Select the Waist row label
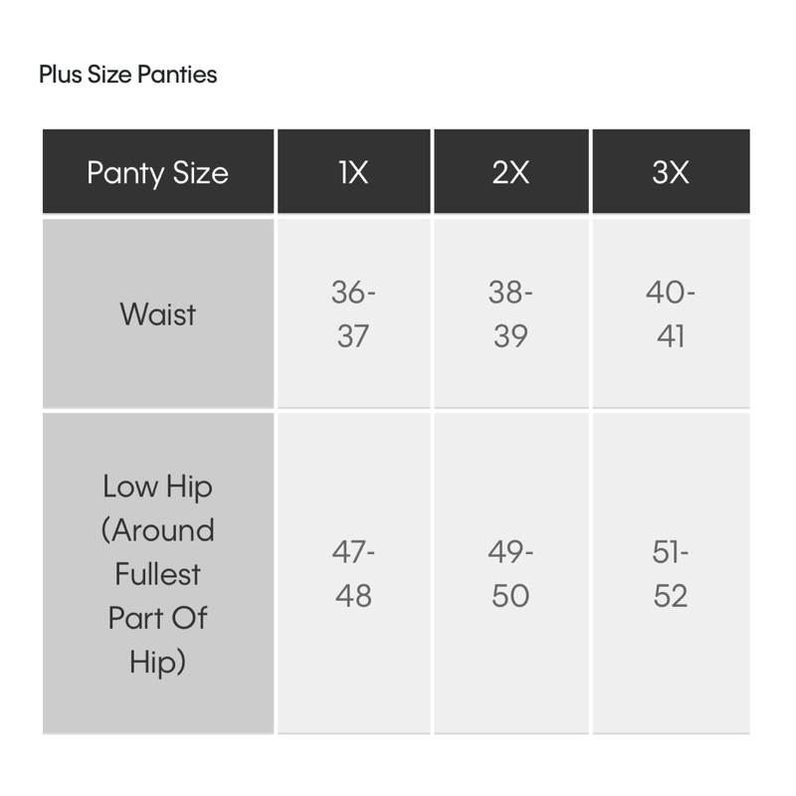Screen dimensions: 796x796 [158, 313]
